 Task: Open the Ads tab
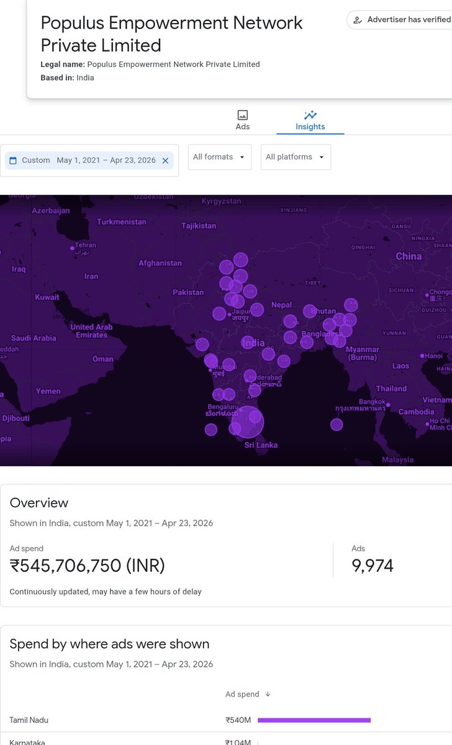[x=243, y=120]
